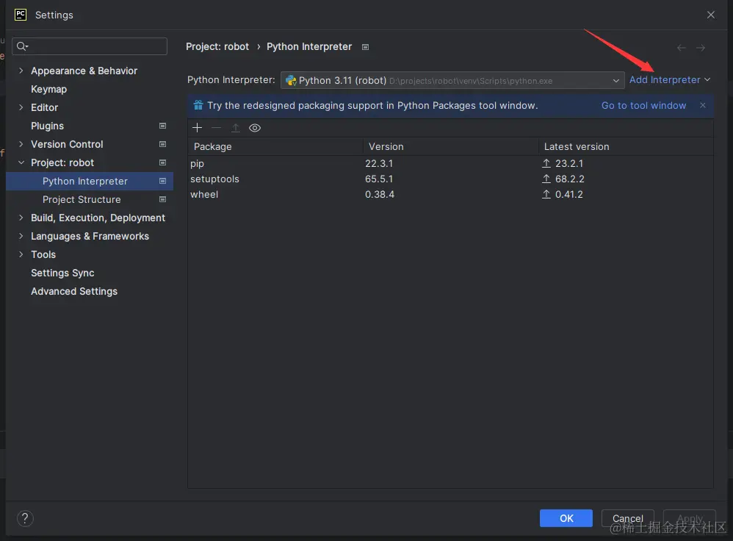Dismiss the packaging support notification banner

[702, 105]
